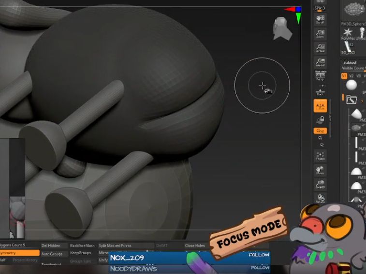Select the Zoom3D tool
This screenshot has height=274, width=366.
point(320,185)
